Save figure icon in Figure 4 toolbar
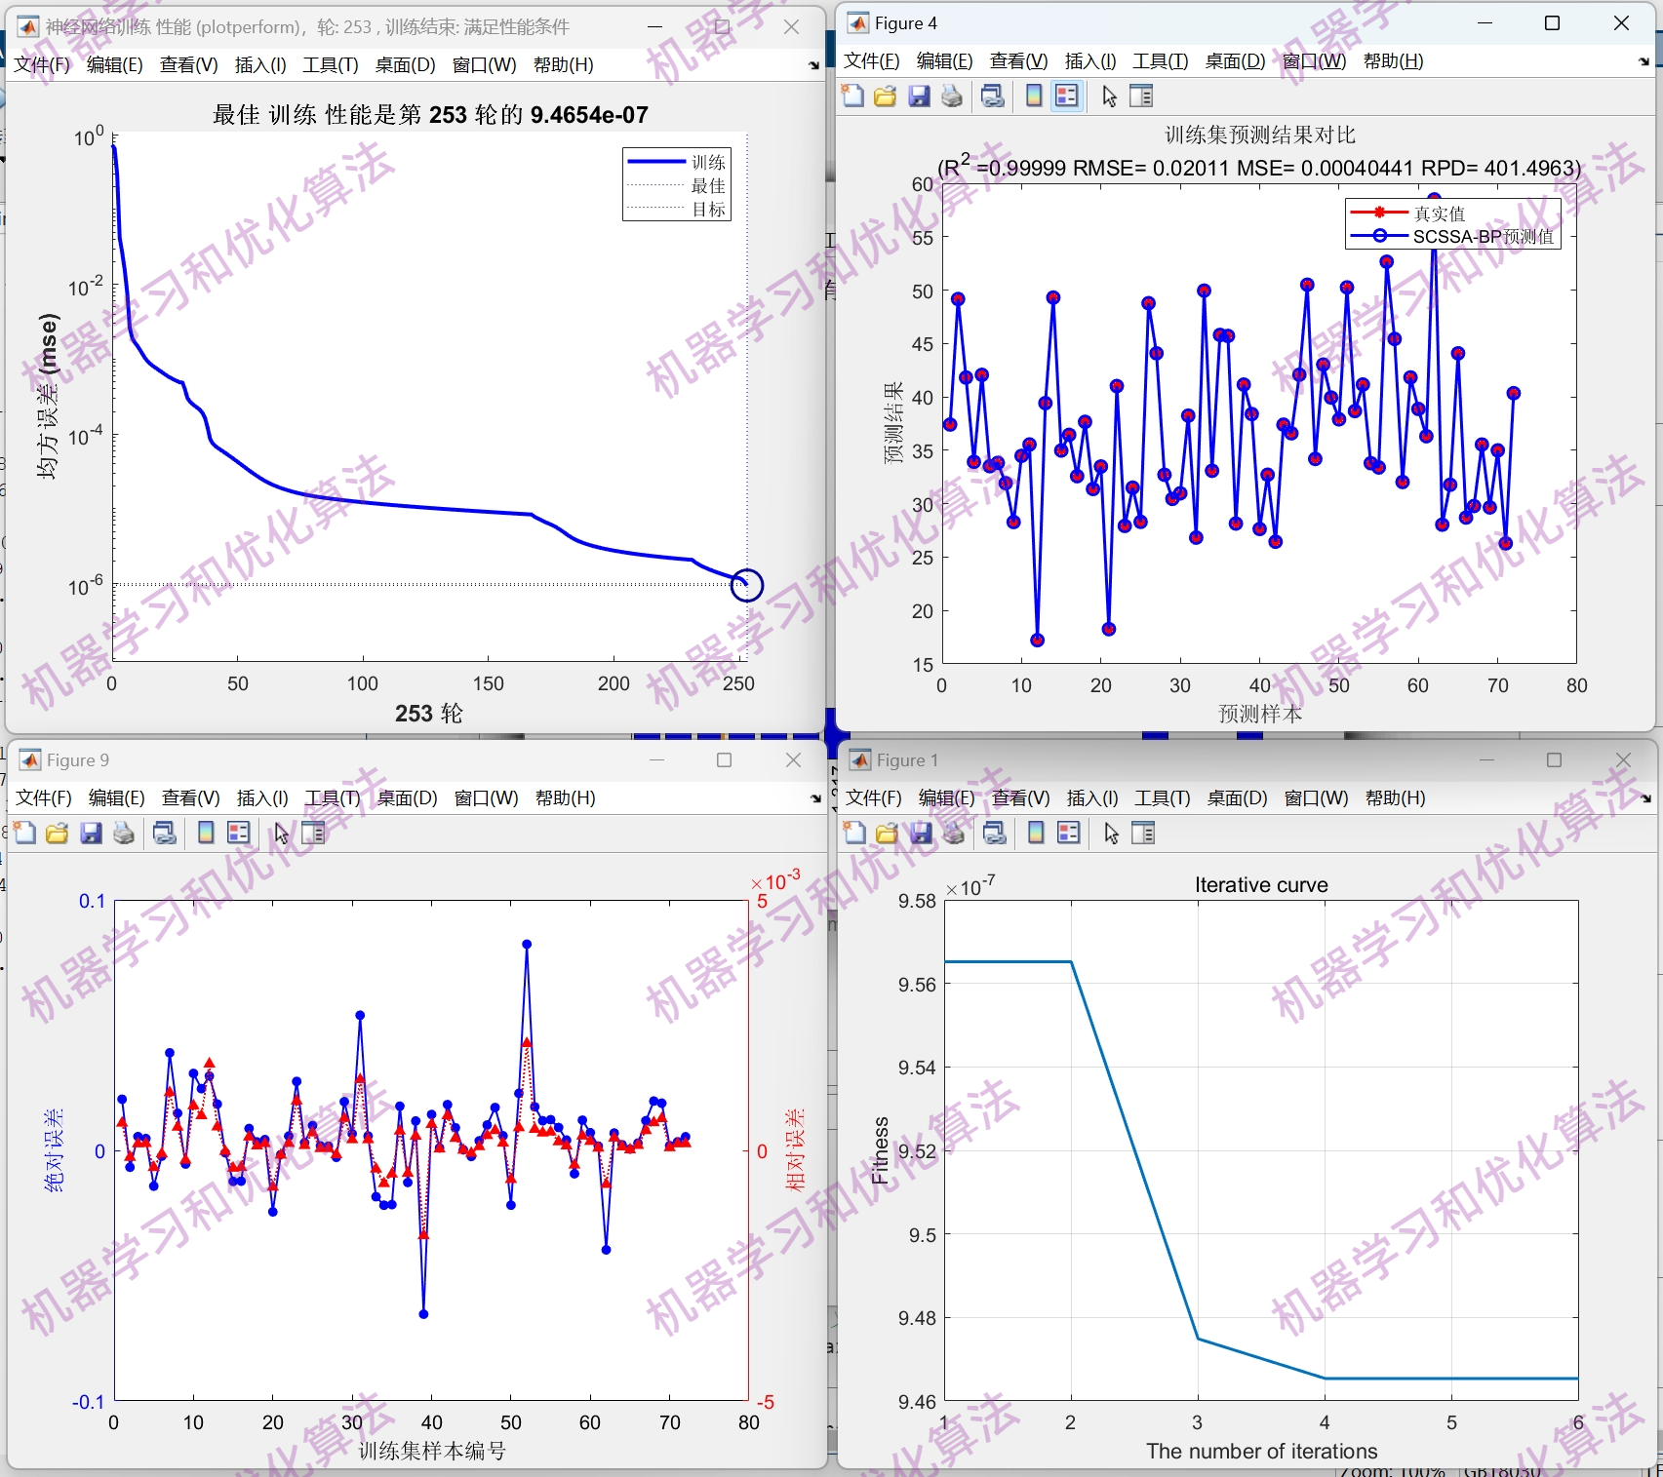 click(x=919, y=96)
